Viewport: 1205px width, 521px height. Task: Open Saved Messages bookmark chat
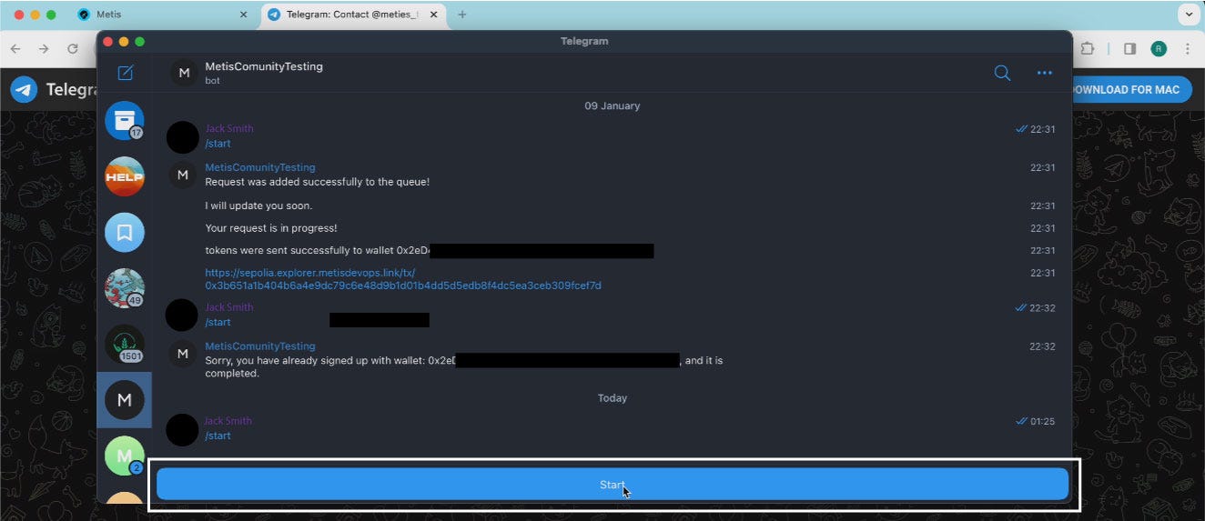pos(125,233)
